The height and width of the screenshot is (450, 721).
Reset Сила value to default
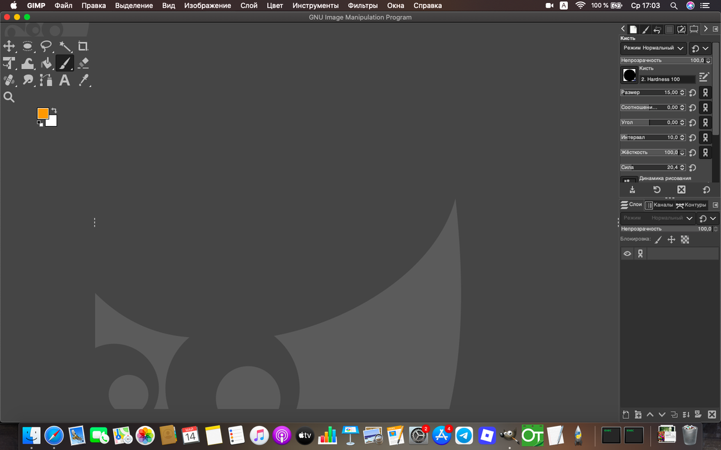pyautogui.click(x=692, y=167)
